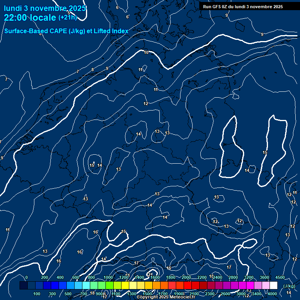Viewport: 300px width, 300px height.
Task: Click the legend value '4000'
Action: click(x=272, y=294)
